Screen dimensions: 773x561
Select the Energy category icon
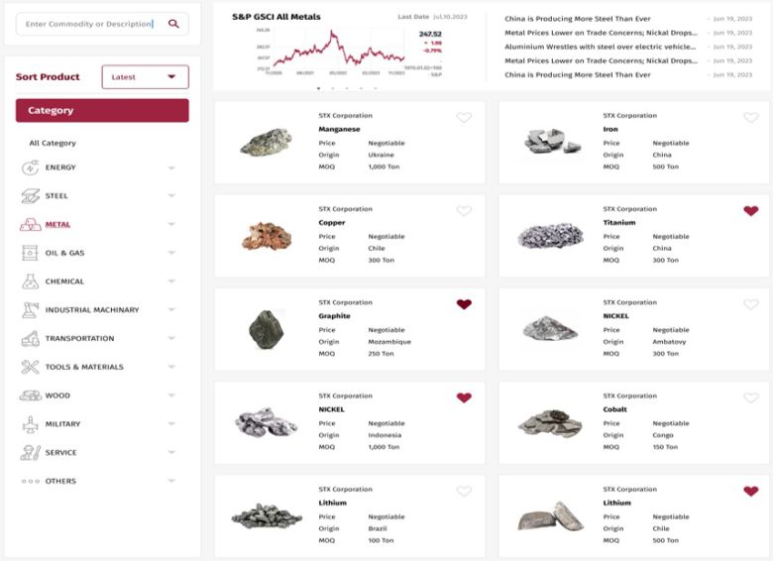(30, 168)
